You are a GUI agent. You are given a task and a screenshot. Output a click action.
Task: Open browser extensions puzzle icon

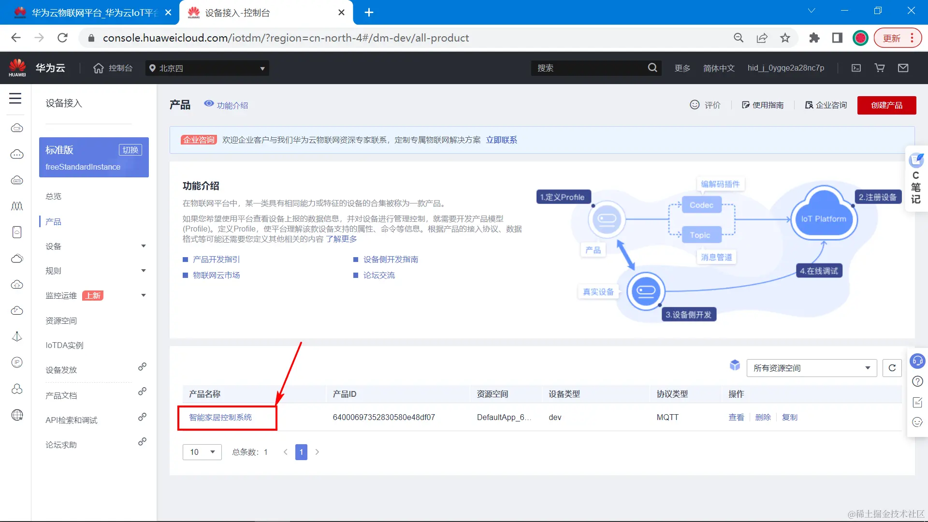click(814, 38)
